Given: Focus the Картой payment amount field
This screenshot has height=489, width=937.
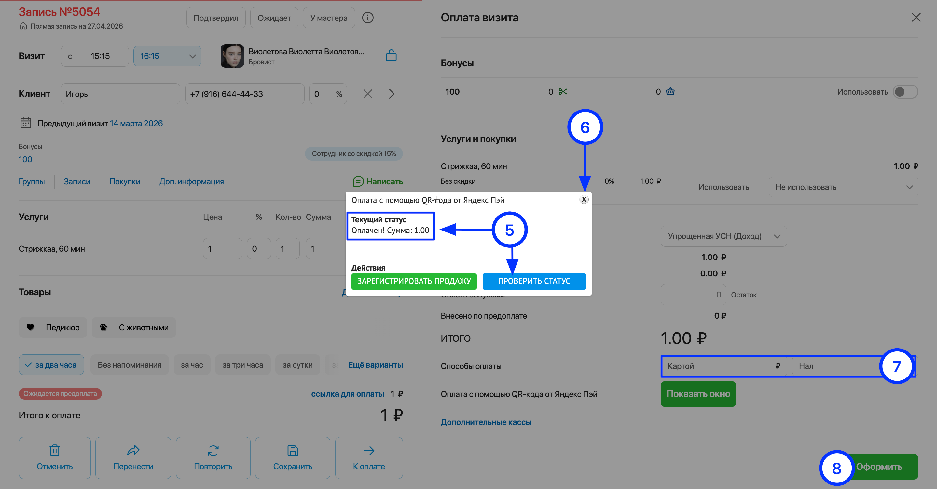Looking at the screenshot, I should (724, 366).
